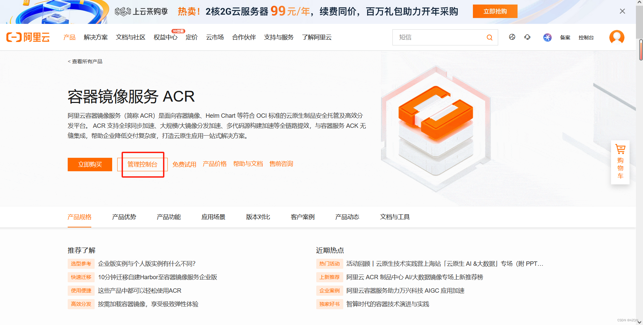Open the 10分钟迁移自建Harbor article
643x325 pixels.
158,277
